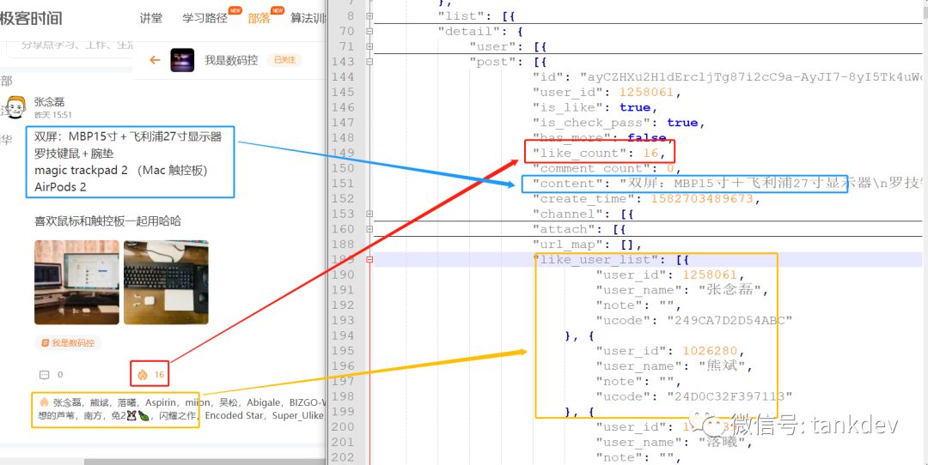
Task: Click the 极客时间 site logo
Action: click(x=31, y=18)
